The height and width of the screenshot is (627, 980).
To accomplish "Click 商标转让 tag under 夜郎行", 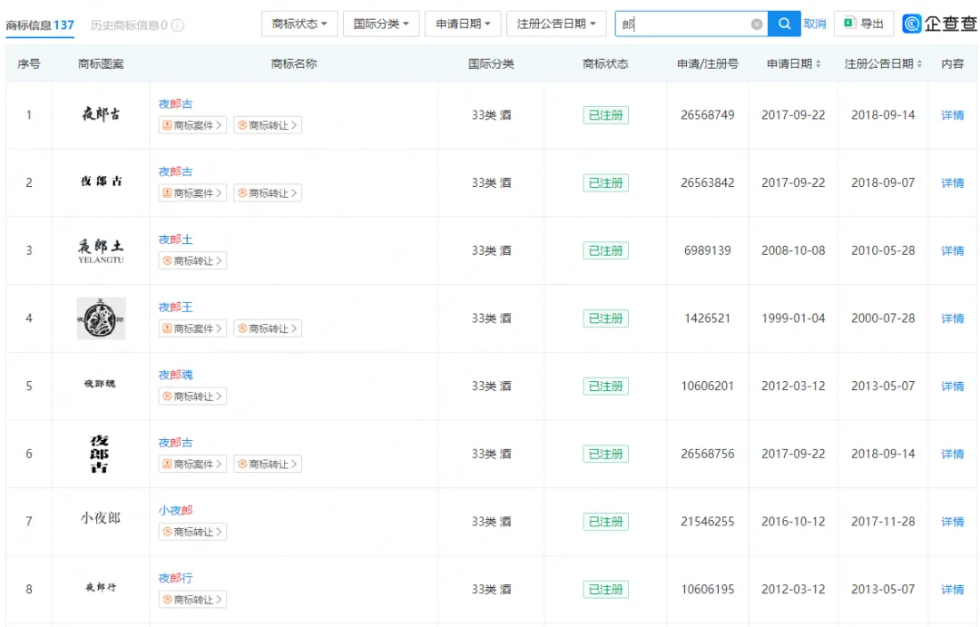I will point(192,600).
